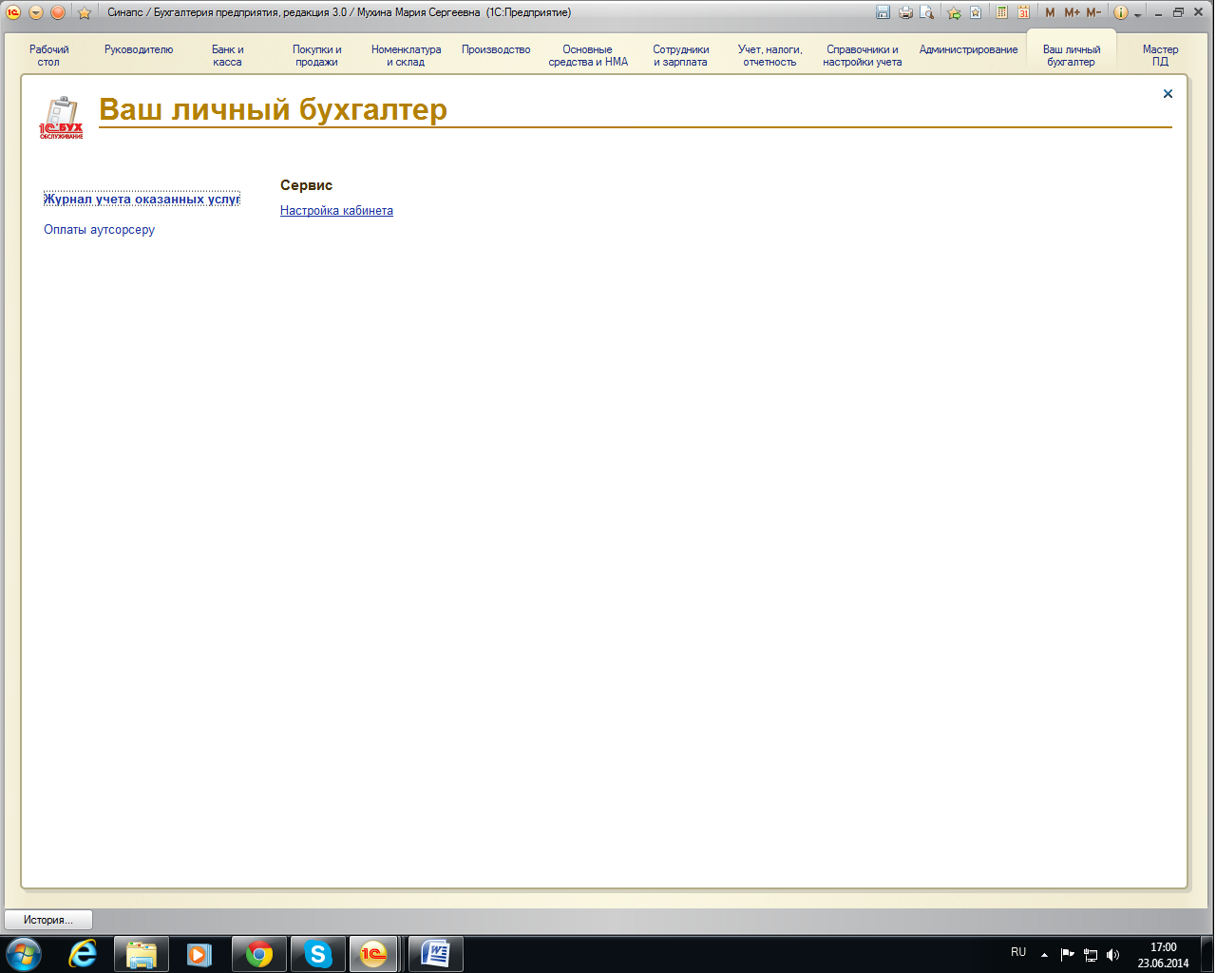Open the calendar icon showing 31
The height and width of the screenshot is (973, 1216).
click(1023, 12)
